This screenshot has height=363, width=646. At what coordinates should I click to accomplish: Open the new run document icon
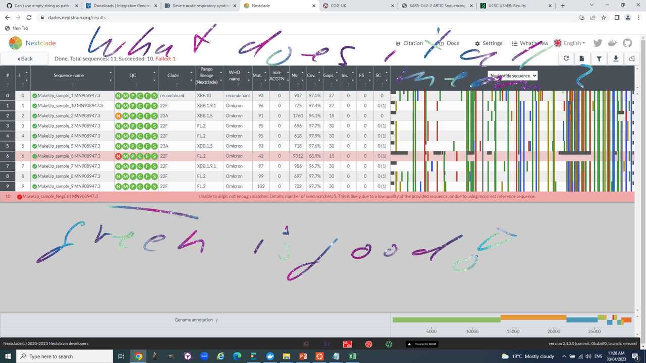[582, 58]
